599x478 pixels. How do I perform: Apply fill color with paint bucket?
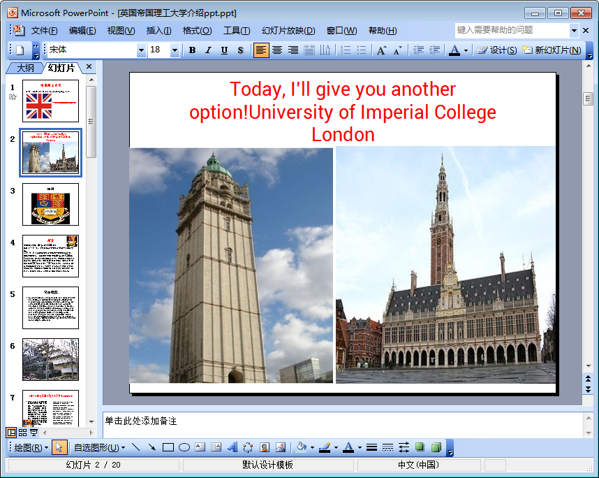click(302, 447)
